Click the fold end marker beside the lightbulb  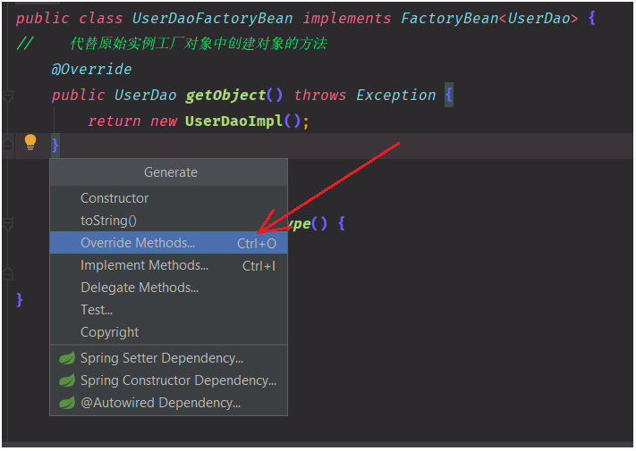pos(8,144)
